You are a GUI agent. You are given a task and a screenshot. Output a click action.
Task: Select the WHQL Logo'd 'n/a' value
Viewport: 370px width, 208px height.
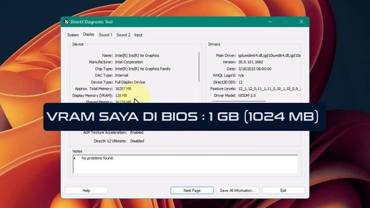click(x=241, y=76)
